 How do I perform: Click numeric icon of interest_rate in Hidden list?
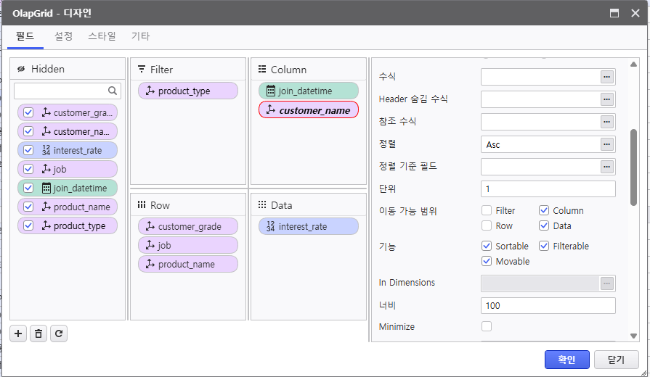tap(46, 150)
